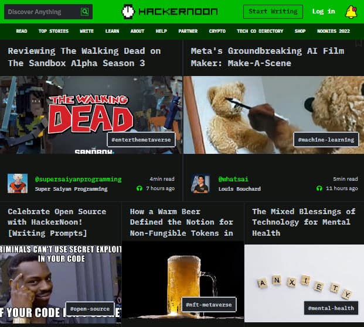Open Meta's Groundbreaking AI Film Maker headline
Viewport: 364px width, 327px height.
267,57
